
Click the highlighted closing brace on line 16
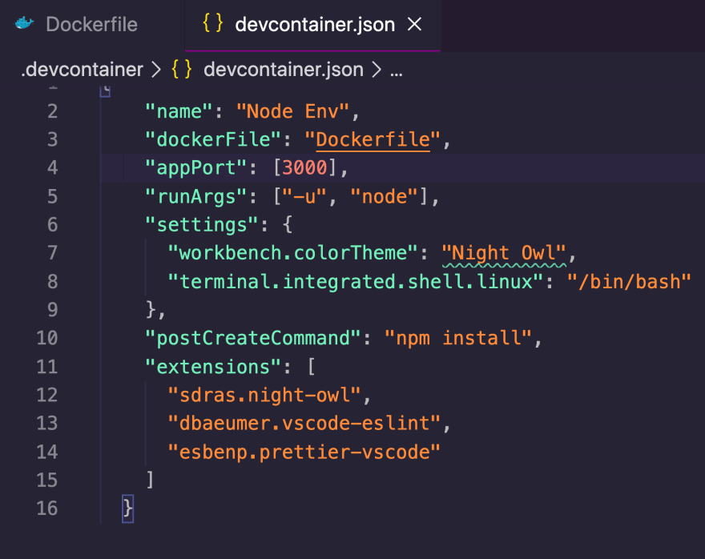tap(127, 509)
